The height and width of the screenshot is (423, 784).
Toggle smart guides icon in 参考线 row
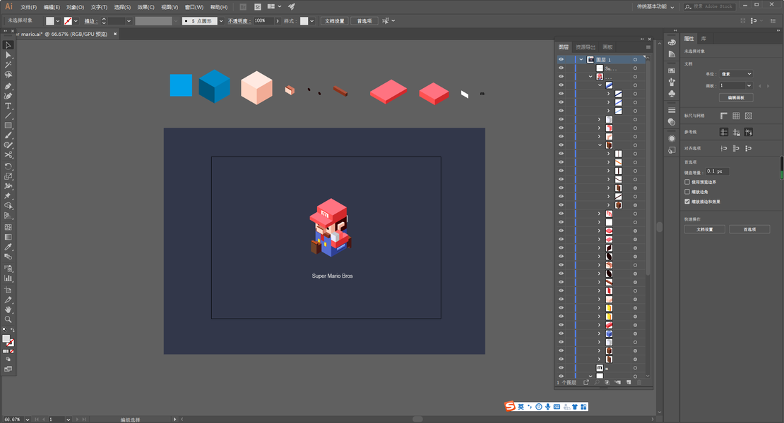pyautogui.click(x=749, y=133)
